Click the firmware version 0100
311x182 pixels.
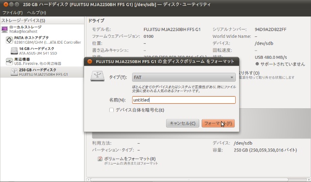click(x=148, y=36)
